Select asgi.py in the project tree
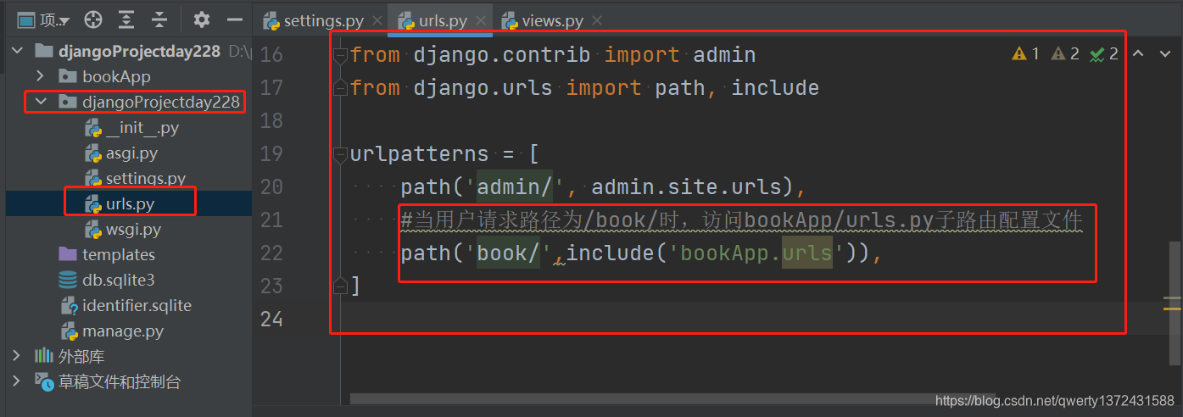 pos(131,153)
